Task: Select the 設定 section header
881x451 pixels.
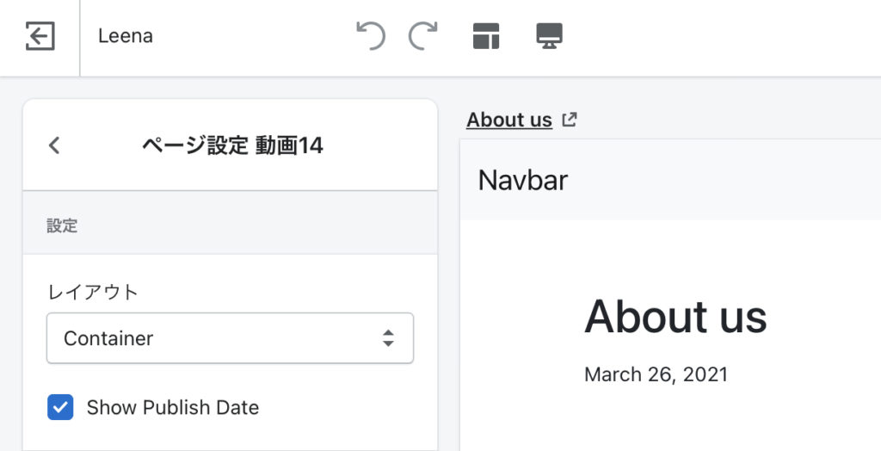Action: (x=62, y=226)
